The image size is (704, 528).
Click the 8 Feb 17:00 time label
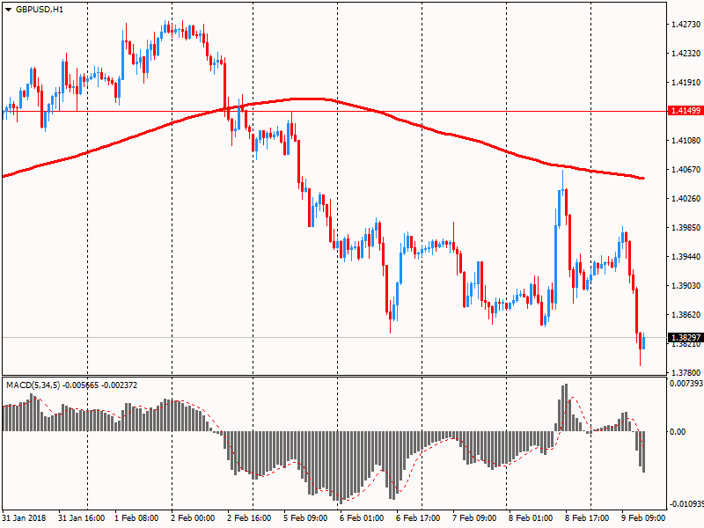coord(587,518)
